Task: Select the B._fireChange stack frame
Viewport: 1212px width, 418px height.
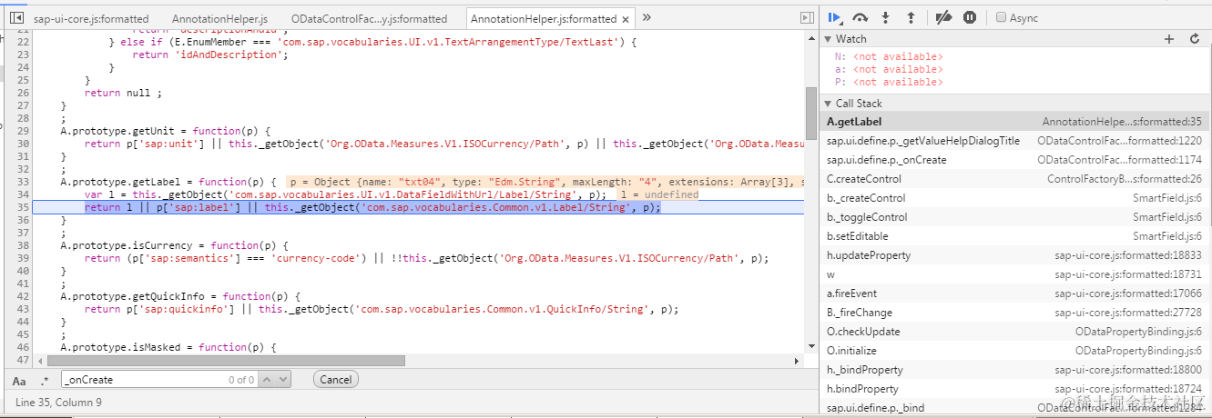Action: coord(1016,313)
